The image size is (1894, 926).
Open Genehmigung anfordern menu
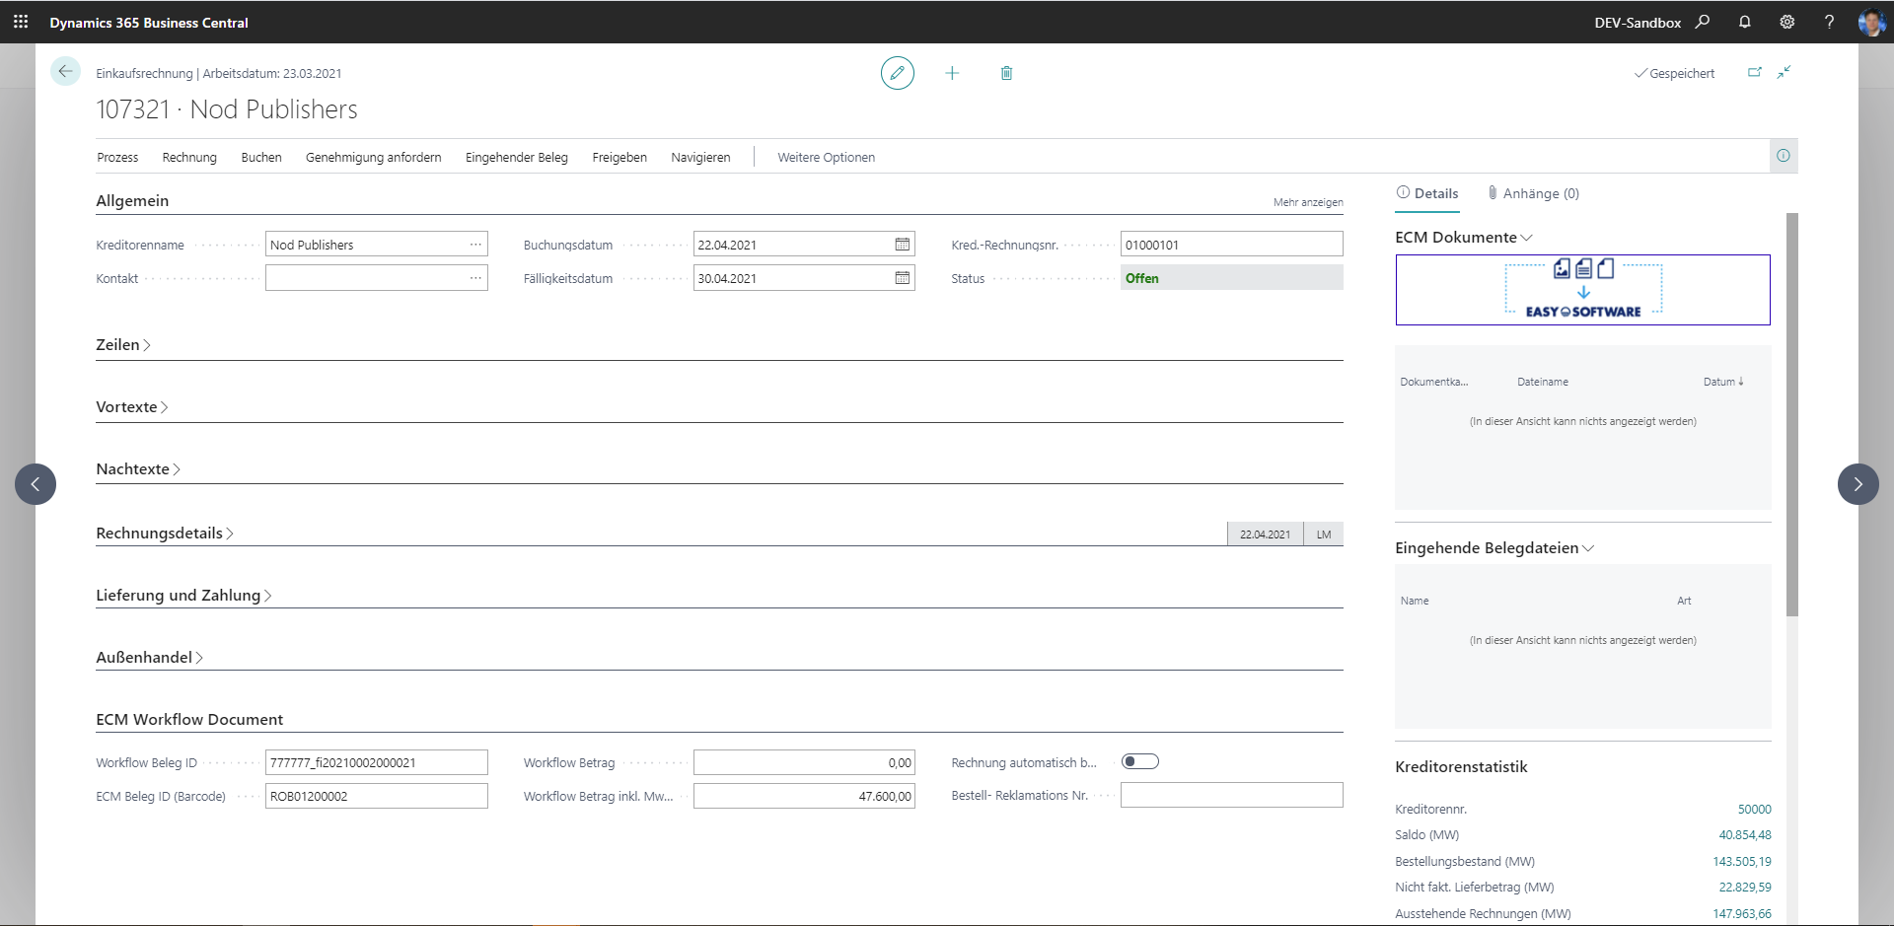(x=373, y=158)
